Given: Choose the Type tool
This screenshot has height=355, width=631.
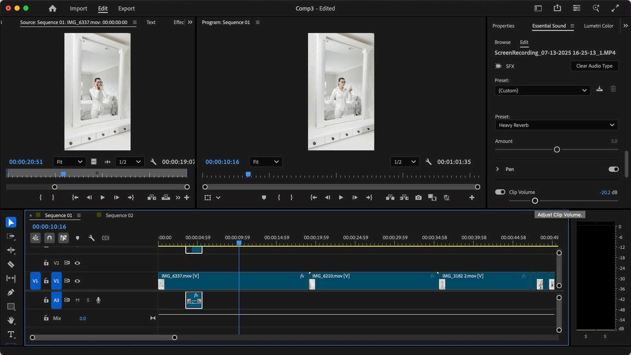Looking at the screenshot, I should [x=10, y=334].
